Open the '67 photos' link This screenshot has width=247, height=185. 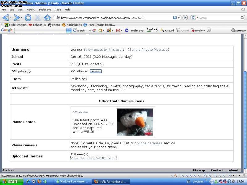point(81,112)
